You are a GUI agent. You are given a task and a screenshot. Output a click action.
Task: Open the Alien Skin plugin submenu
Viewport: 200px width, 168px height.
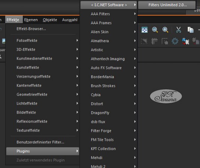109,32
